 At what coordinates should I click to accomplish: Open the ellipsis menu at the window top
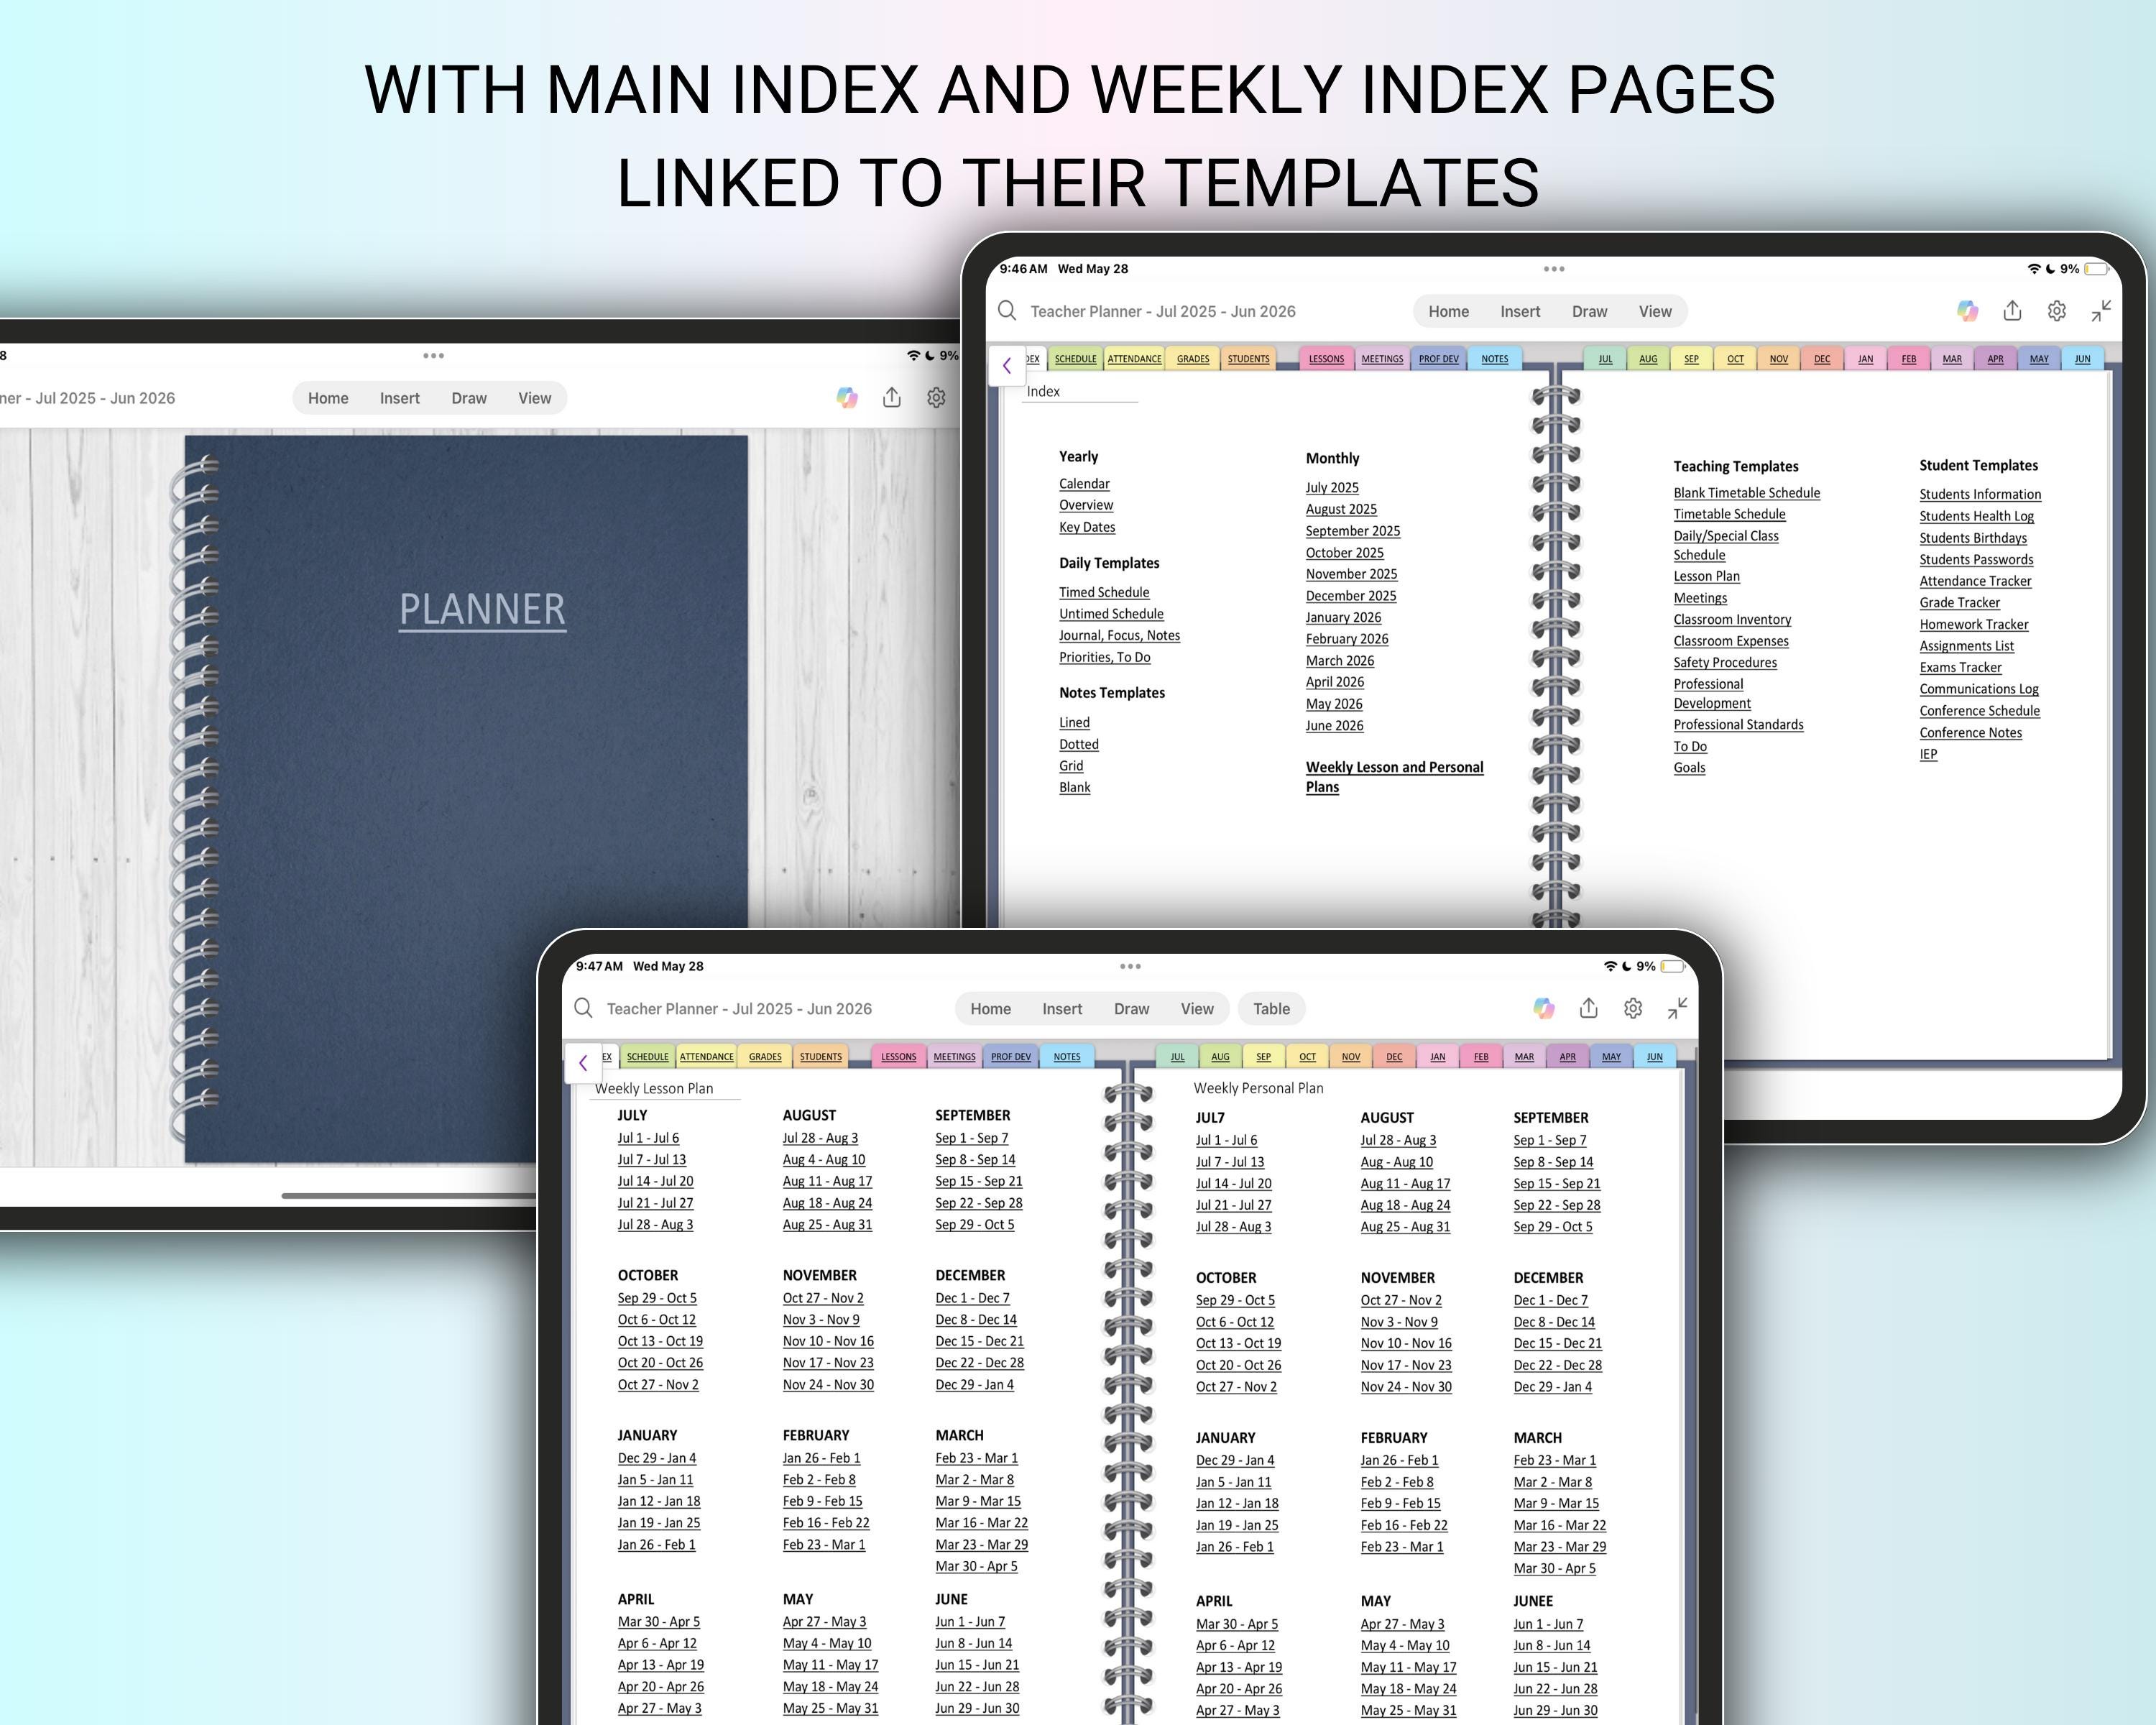tap(1554, 268)
